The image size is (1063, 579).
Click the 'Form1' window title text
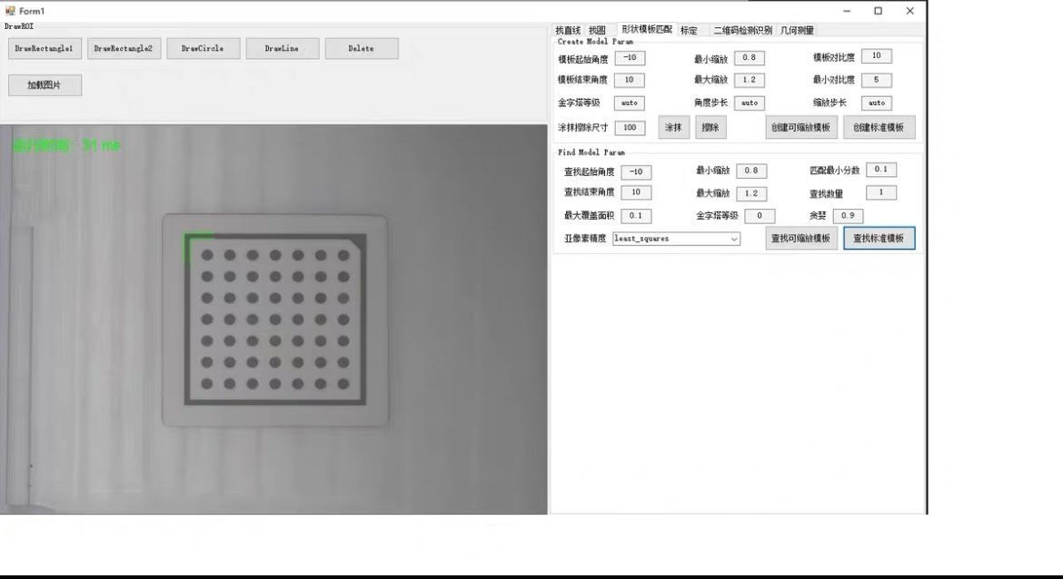pos(32,12)
